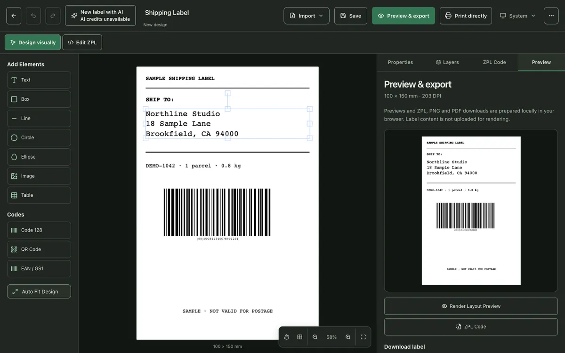Open the three-dots more options menu
Screen dimensions: 565x353
(x=551, y=16)
